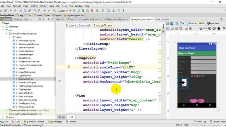The height and width of the screenshot is (127, 226).
Task: Toggle Design surface view in preview
Action: 167,23
